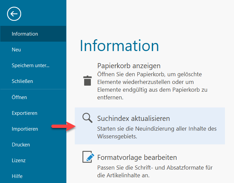
Task: Click the Papierkorb anzeigen title
Action: [x=129, y=66]
